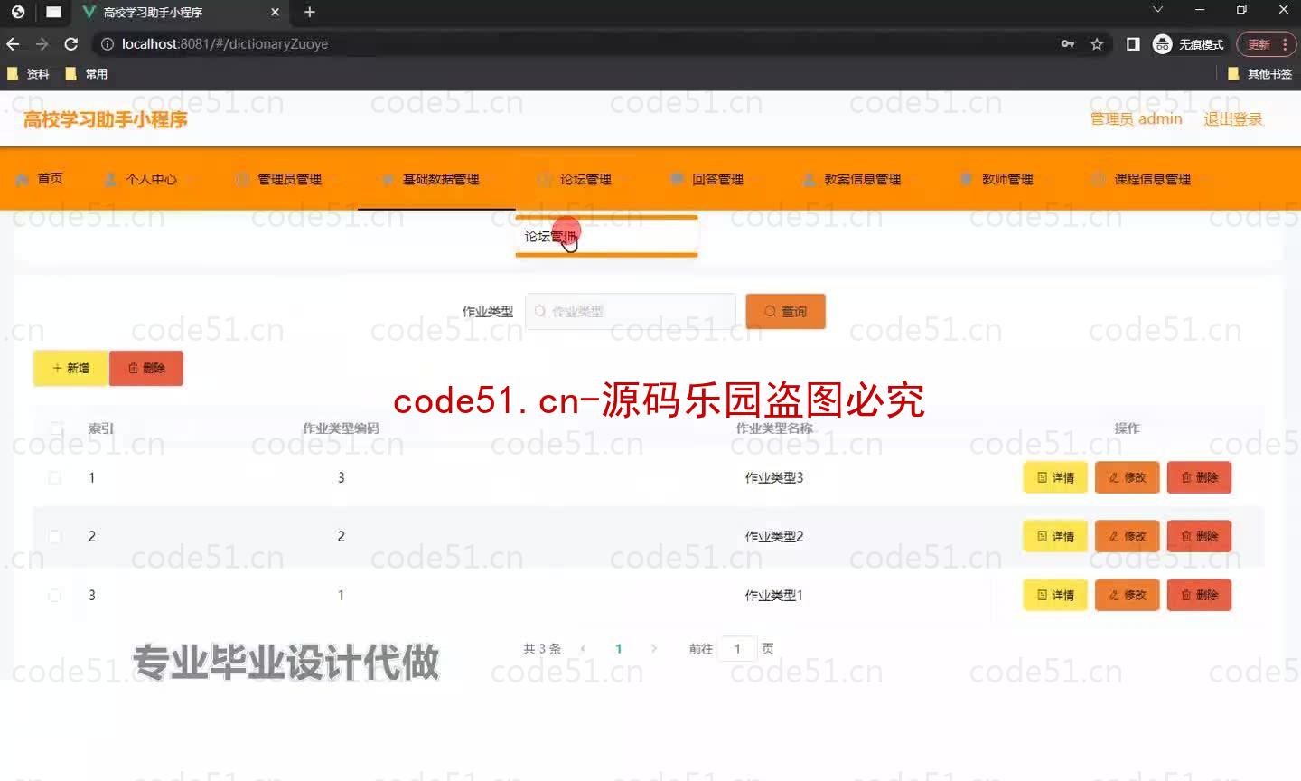The height and width of the screenshot is (781, 1301).
Task: Check the row for 作业类型2
Action: (54, 536)
